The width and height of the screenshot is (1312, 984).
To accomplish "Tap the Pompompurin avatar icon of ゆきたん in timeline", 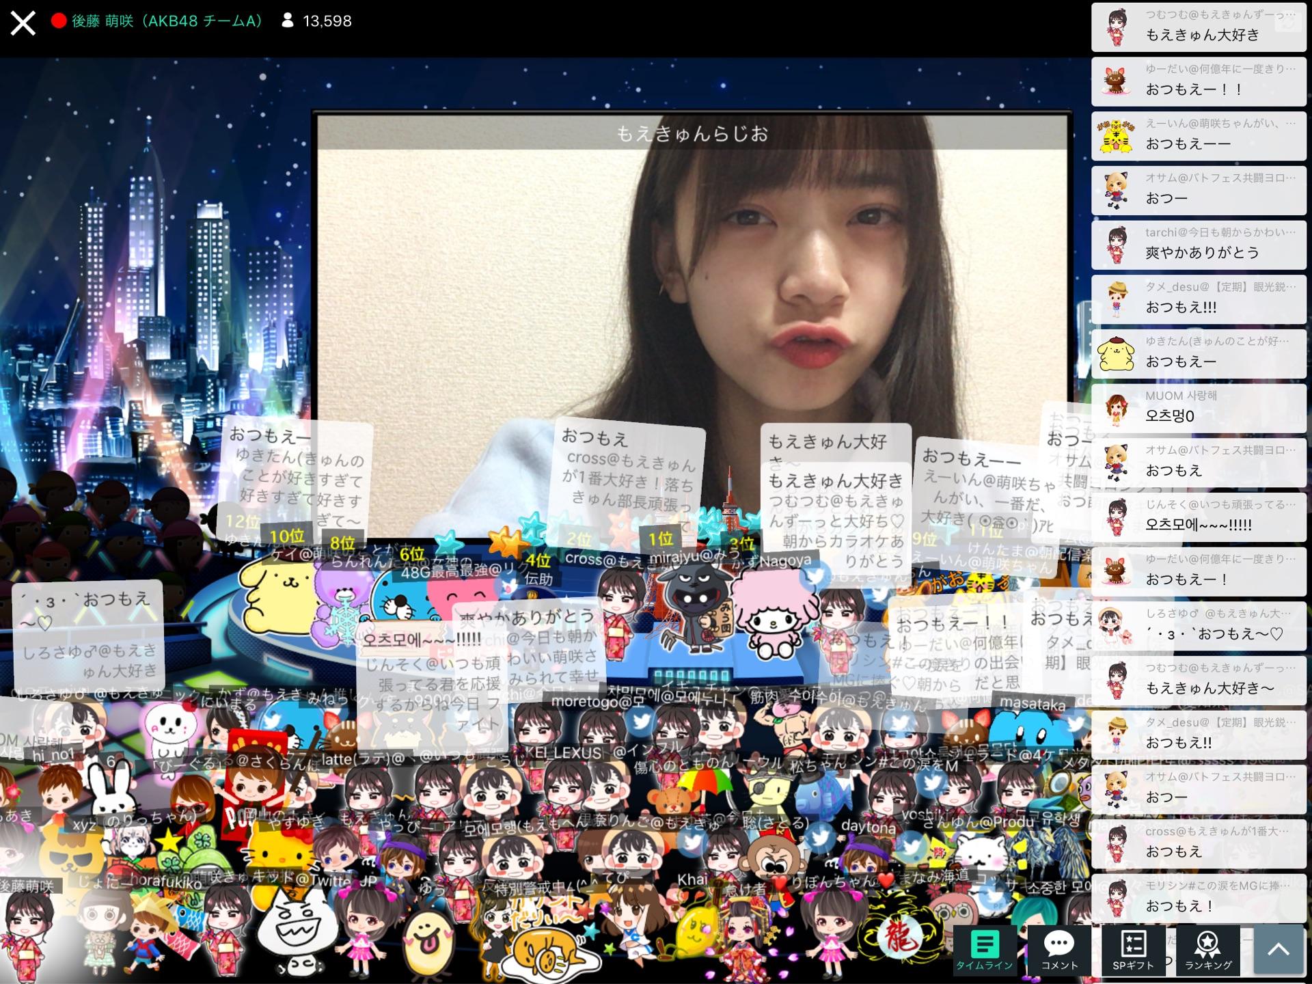I will coord(1117,354).
